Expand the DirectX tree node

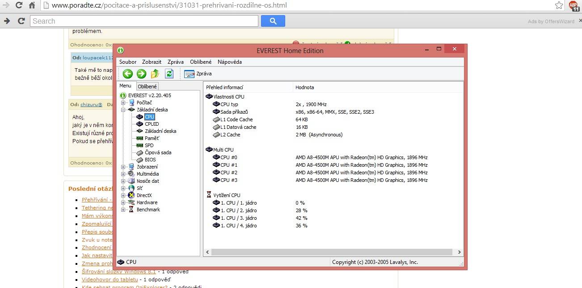pos(123,195)
